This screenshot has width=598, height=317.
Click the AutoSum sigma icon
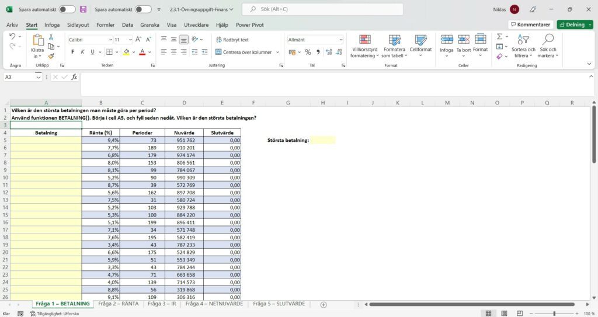point(500,37)
